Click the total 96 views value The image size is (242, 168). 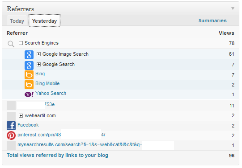(x=232, y=156)
